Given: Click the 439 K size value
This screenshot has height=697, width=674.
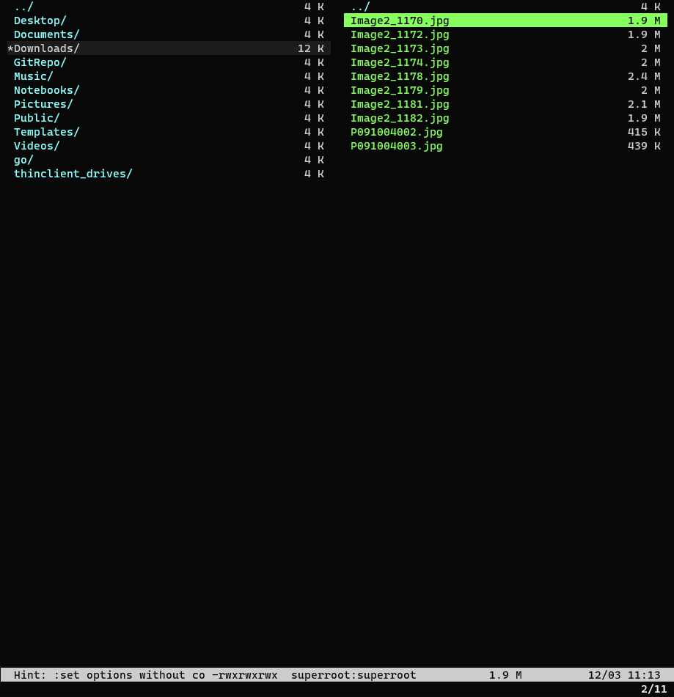Looking at the screenshot, I should (x=644, y=146).
